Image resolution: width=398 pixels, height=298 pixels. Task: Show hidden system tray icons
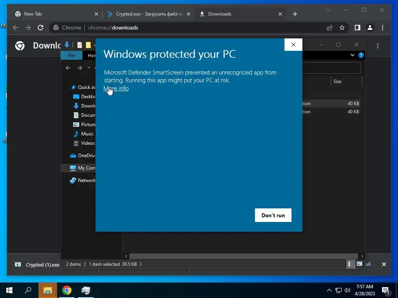(329, 290)
